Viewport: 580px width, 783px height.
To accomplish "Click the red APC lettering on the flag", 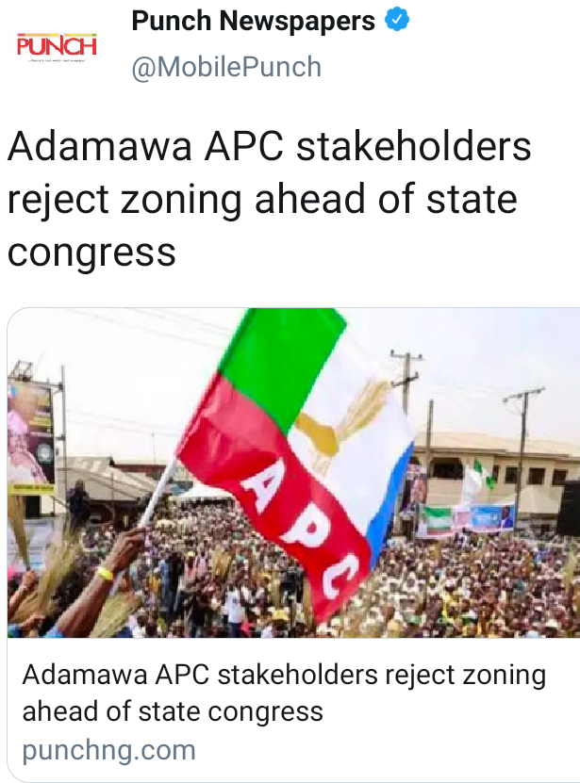I will click(294, 526).
